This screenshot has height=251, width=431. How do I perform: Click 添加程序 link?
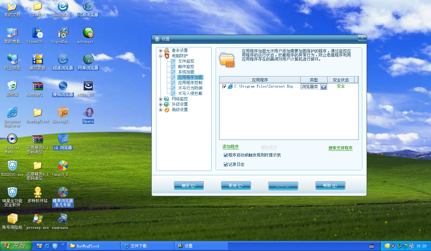pyautogui.click(x=230, y=147)
